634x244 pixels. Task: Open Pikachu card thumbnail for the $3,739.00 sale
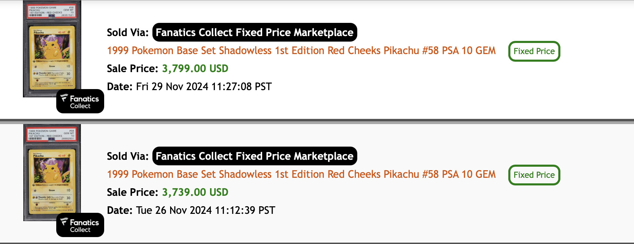click(52, 180)
